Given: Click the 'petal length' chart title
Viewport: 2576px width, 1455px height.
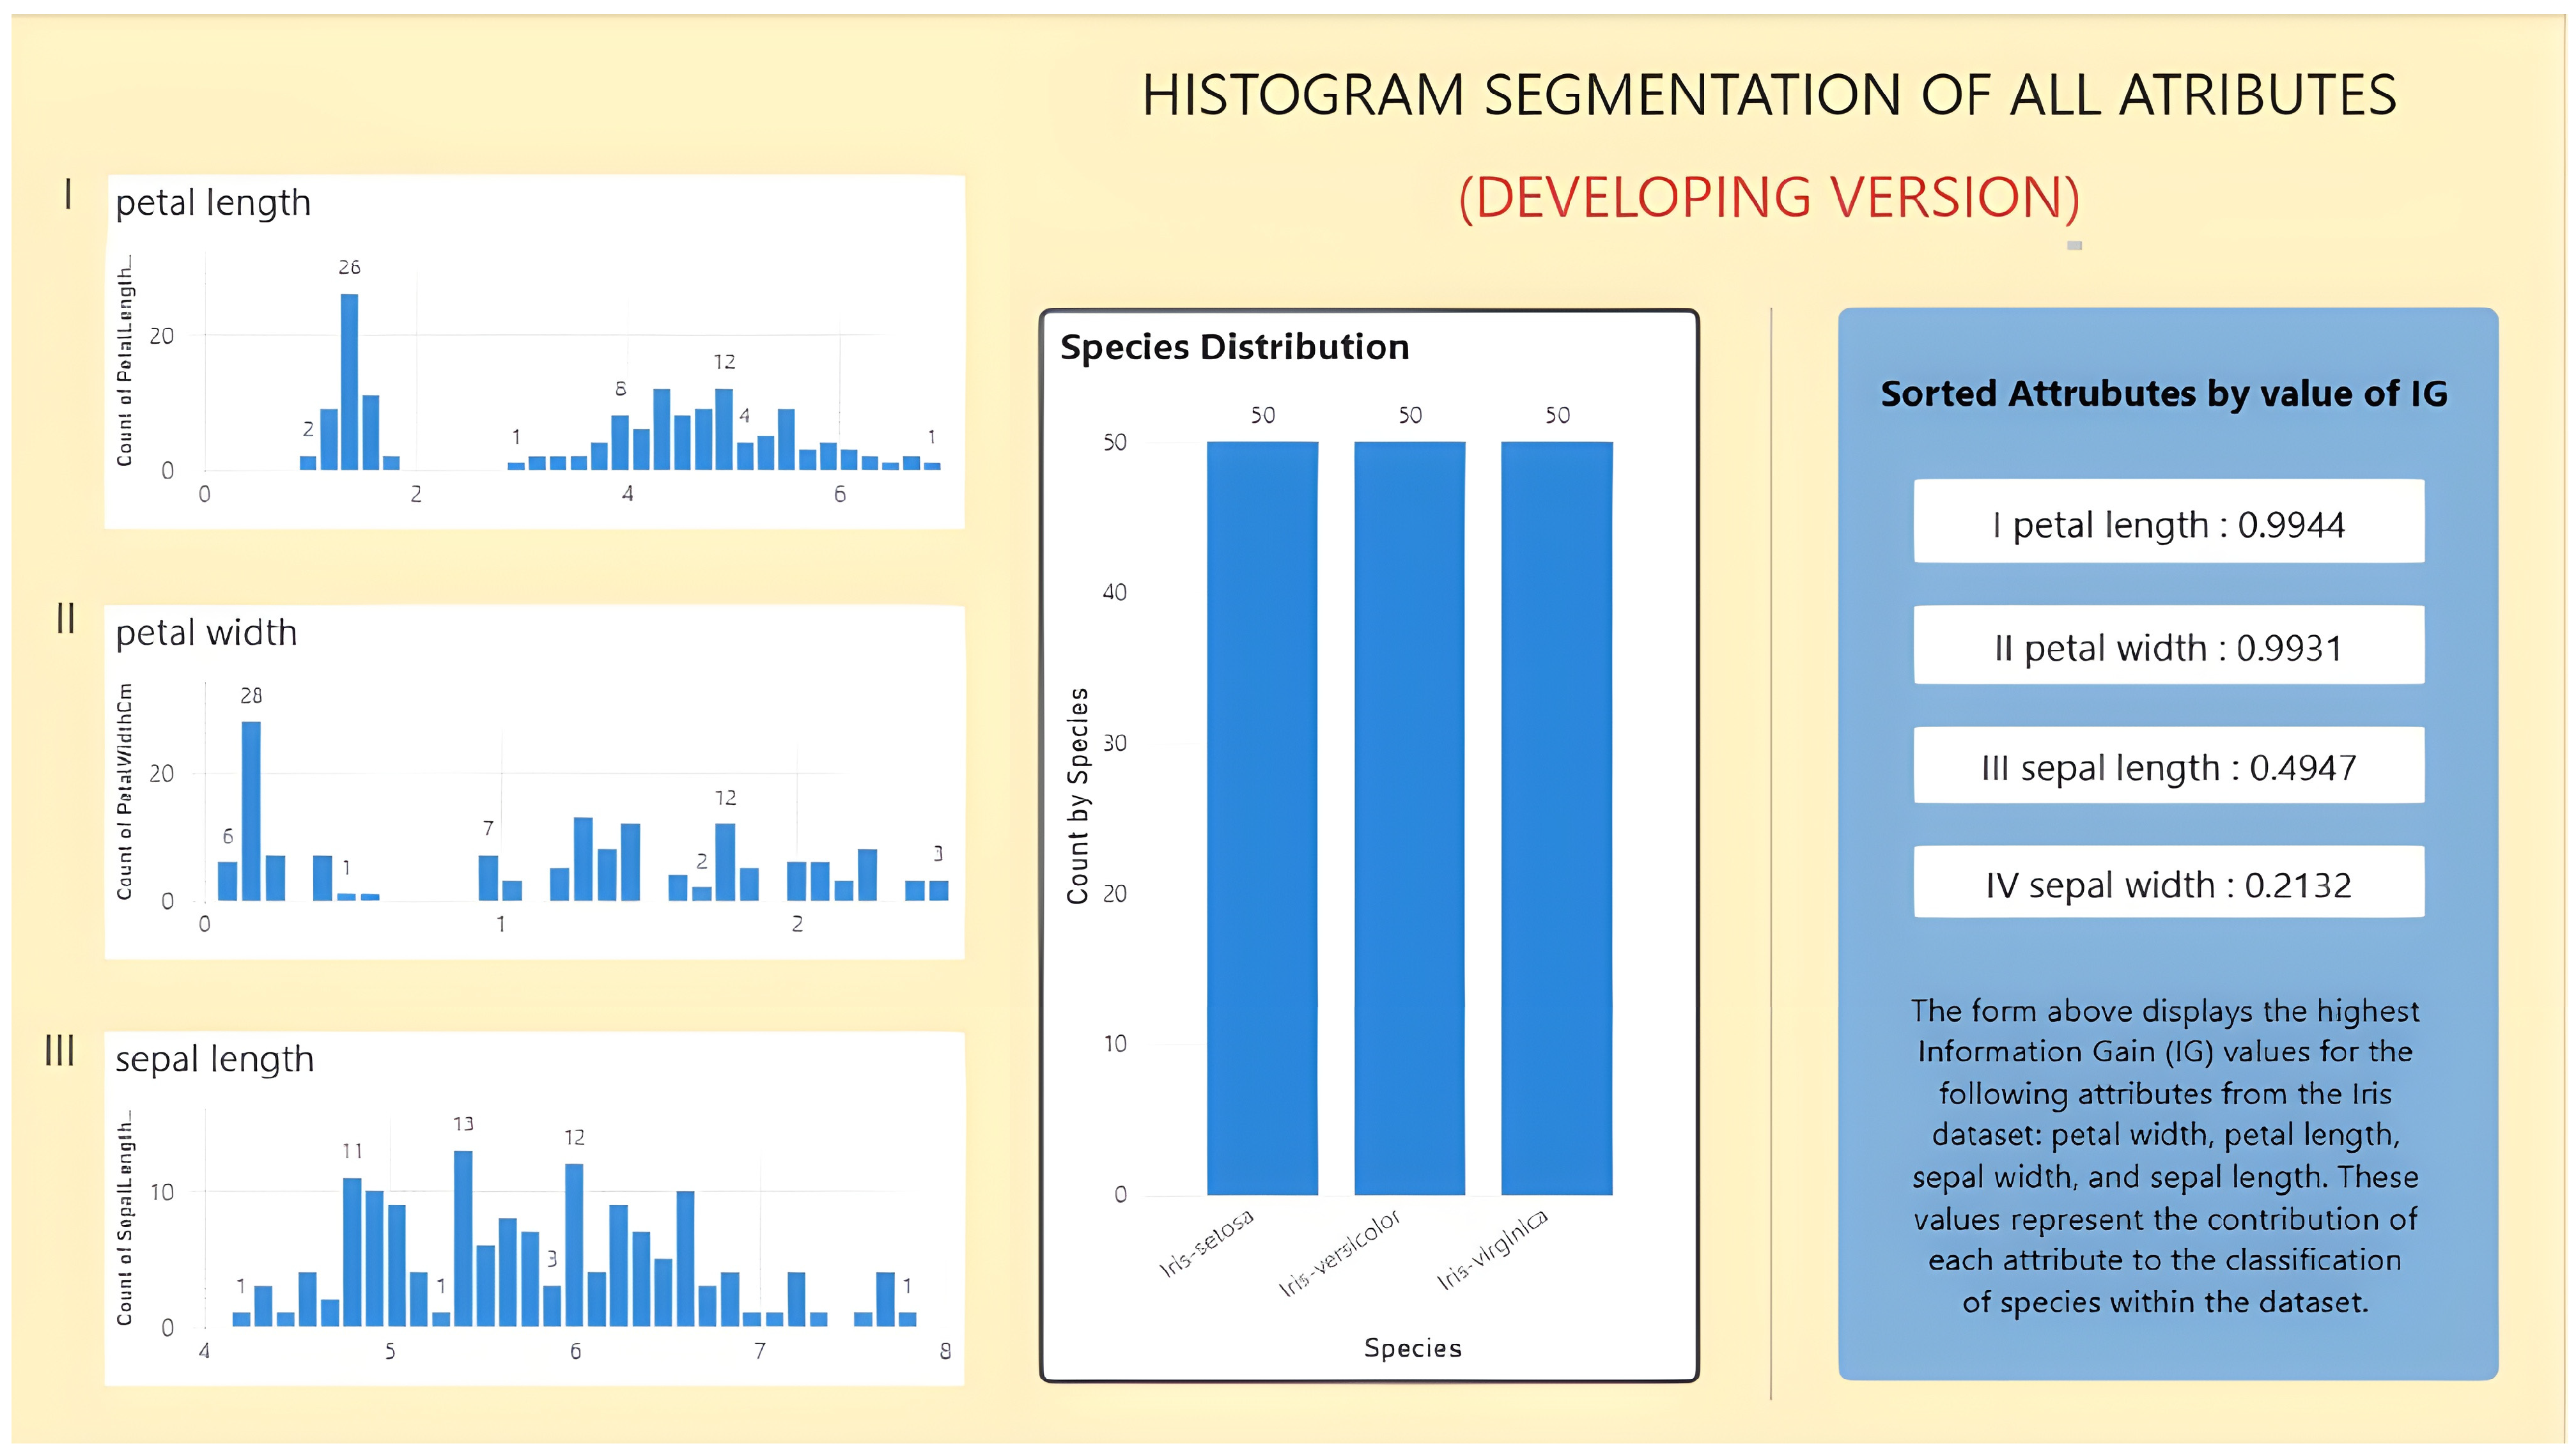Looking at the screenshot, I should click(x=213, y=203).
